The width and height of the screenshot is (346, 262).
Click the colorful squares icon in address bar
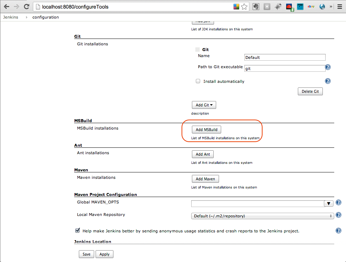(x=236, y=7)
